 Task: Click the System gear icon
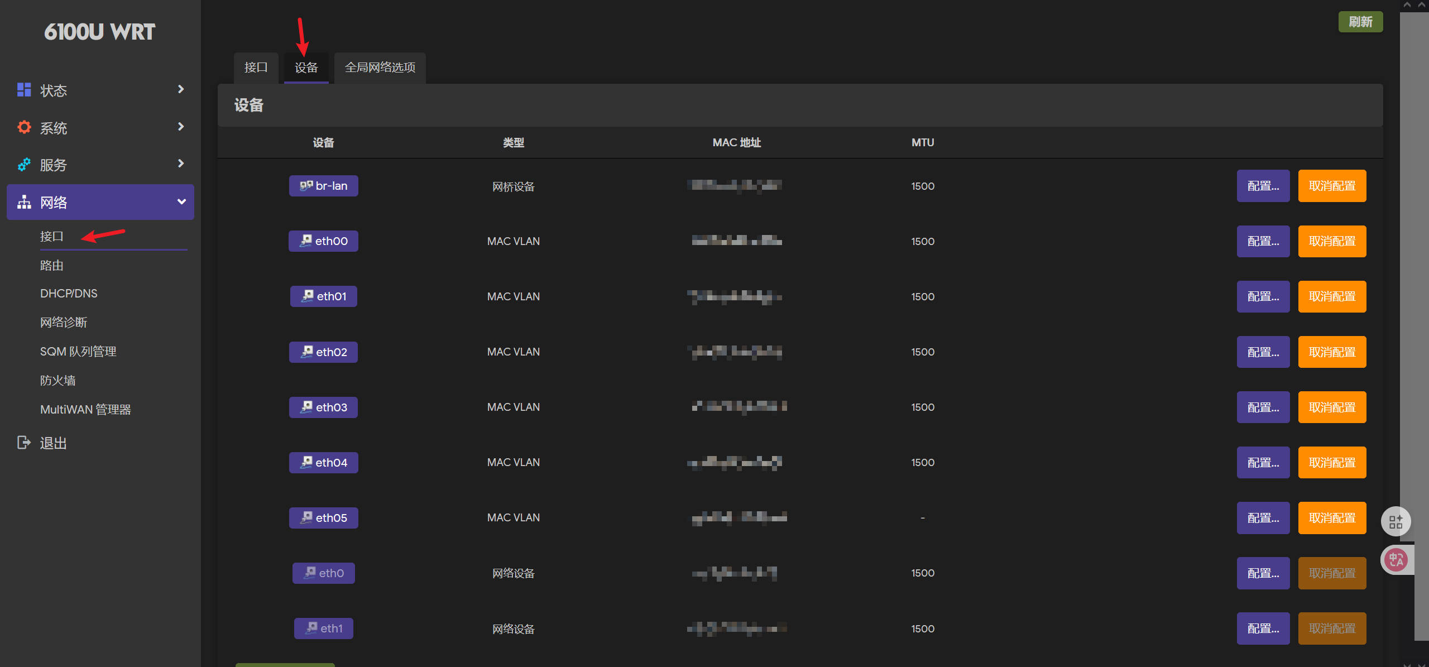coord(24,127)
